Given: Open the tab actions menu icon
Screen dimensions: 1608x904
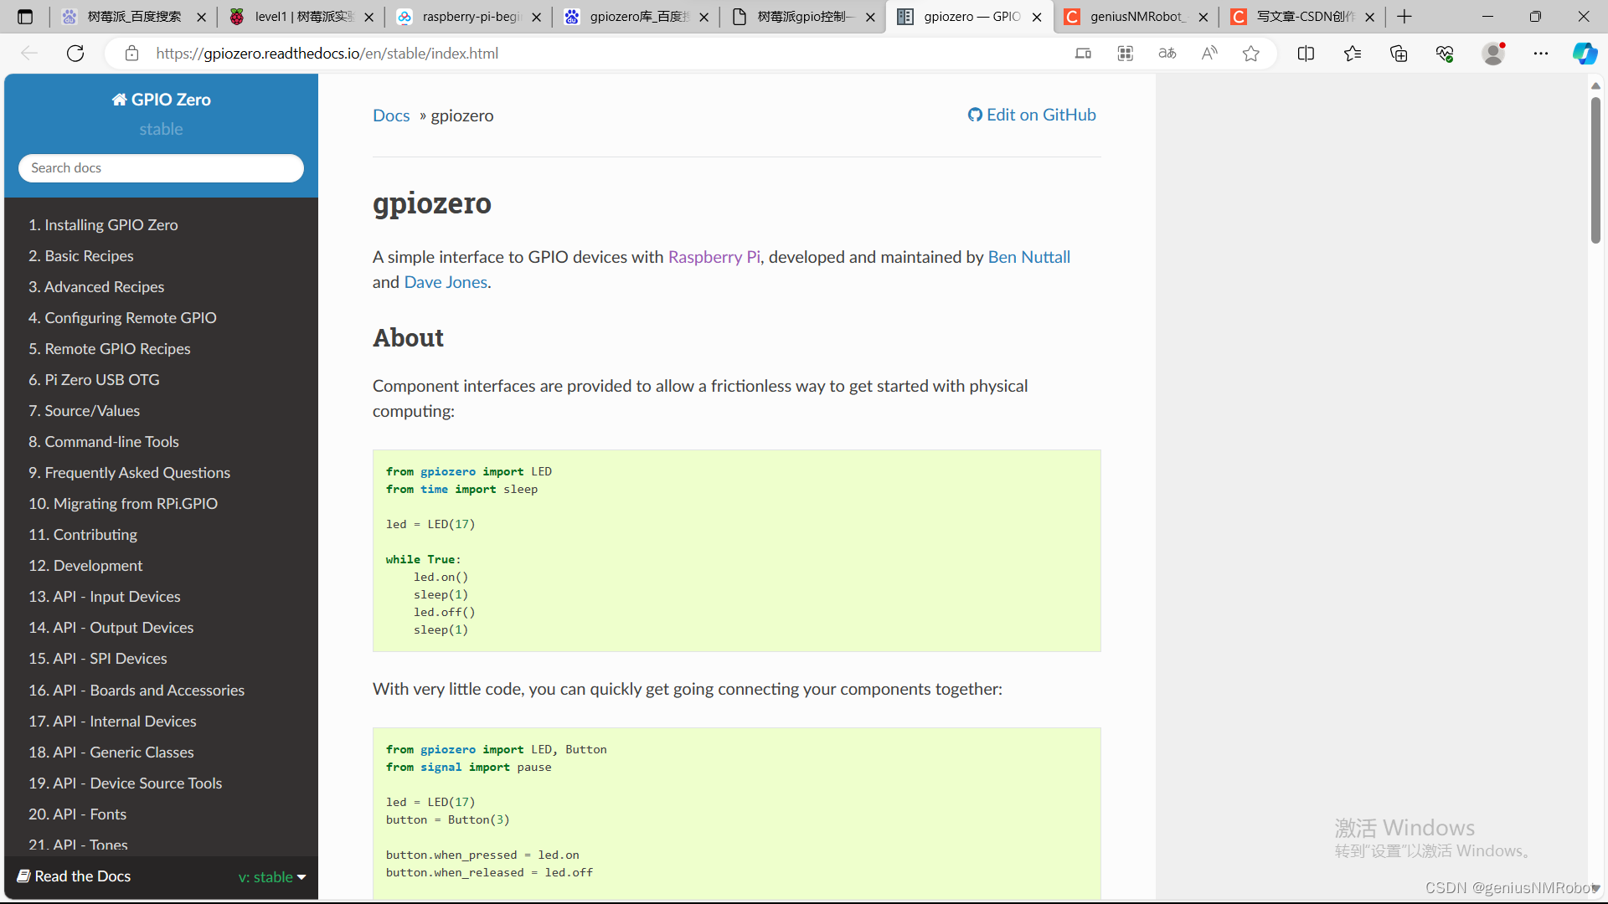Looking at the screenshot, I should [25, 17].
